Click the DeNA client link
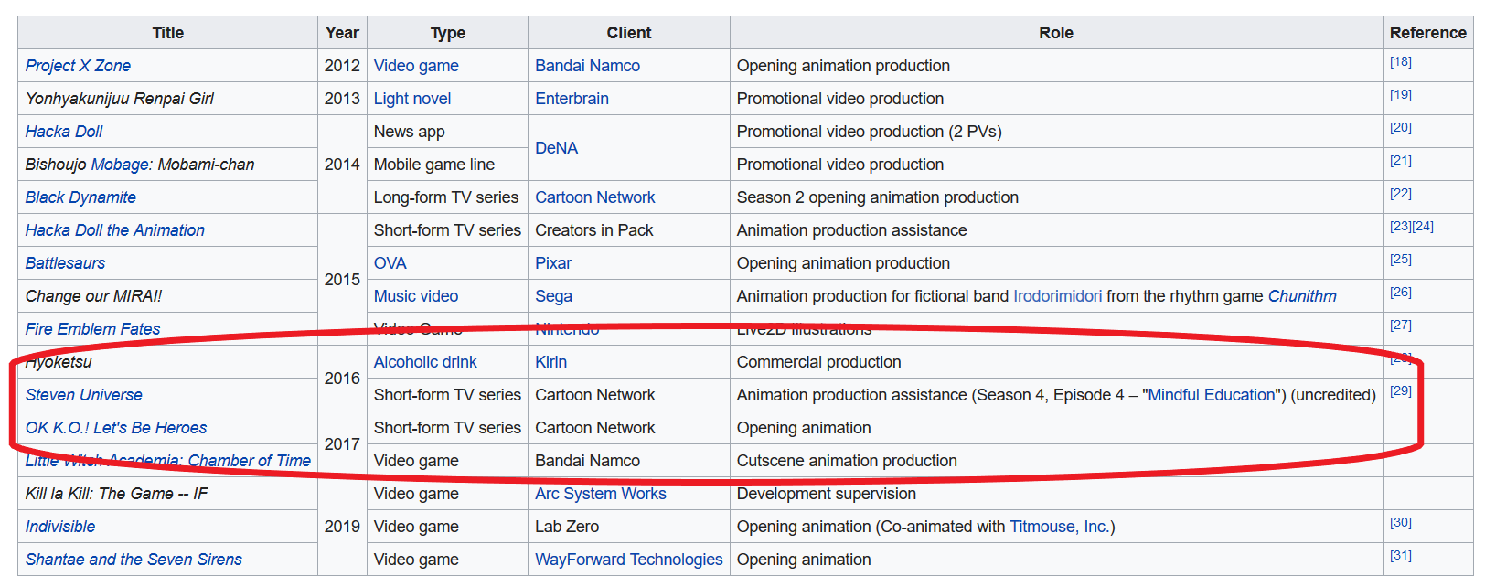This screenshot has height=587, width=1485. coord(556,148)
